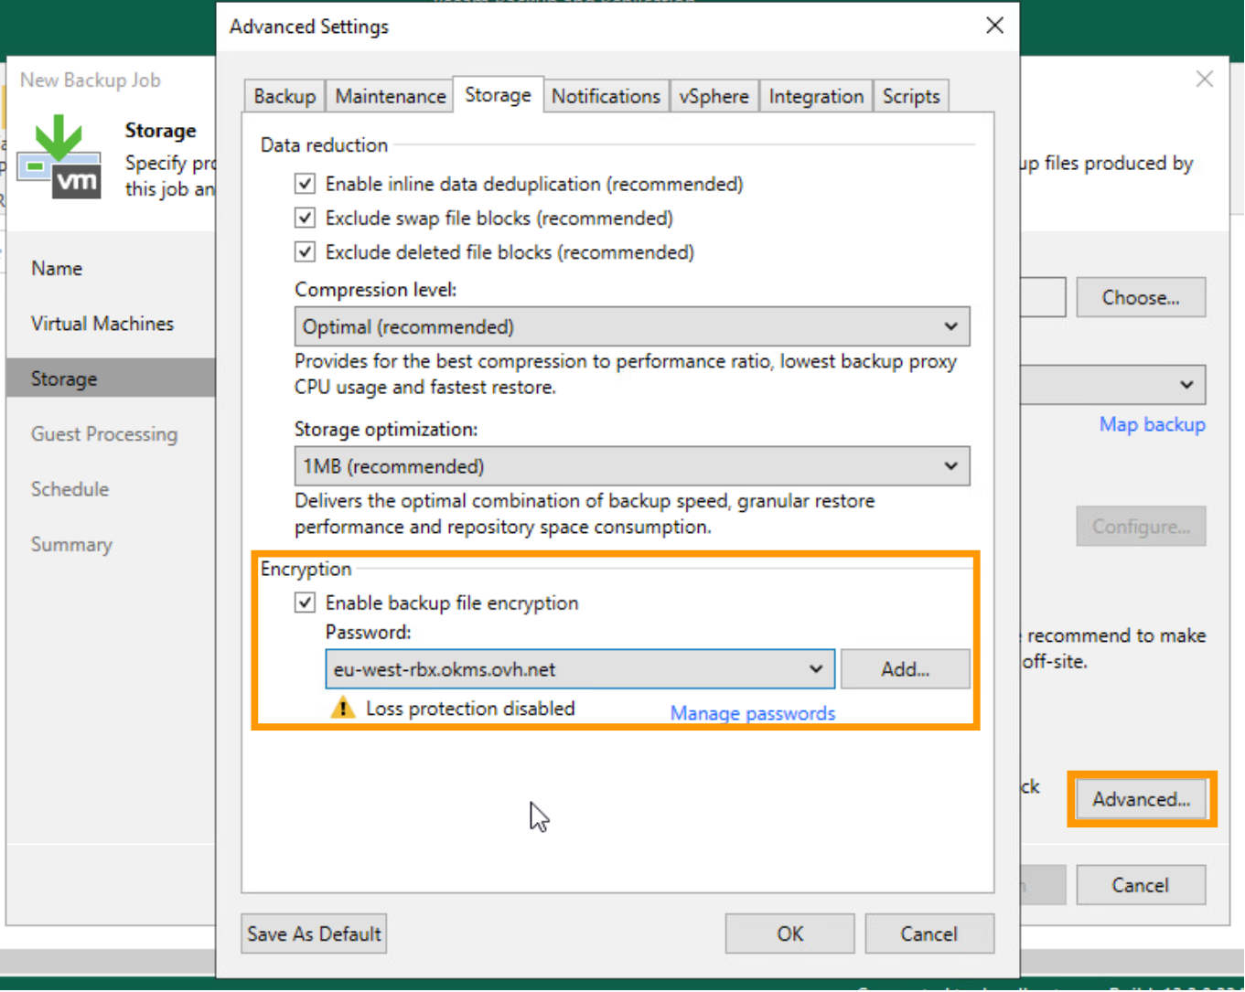Click the Map backup link
Image resolution: width=1245 pixels, height=992 pixels.
pyautogui.click(x=1152, y=424)
